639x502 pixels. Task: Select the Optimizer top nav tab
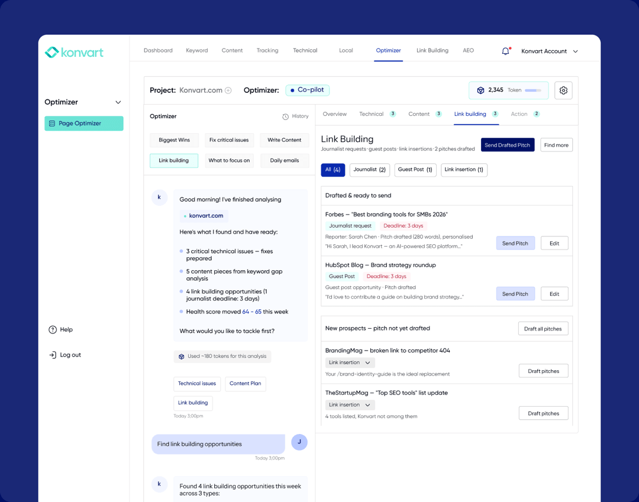coord(388,50)
